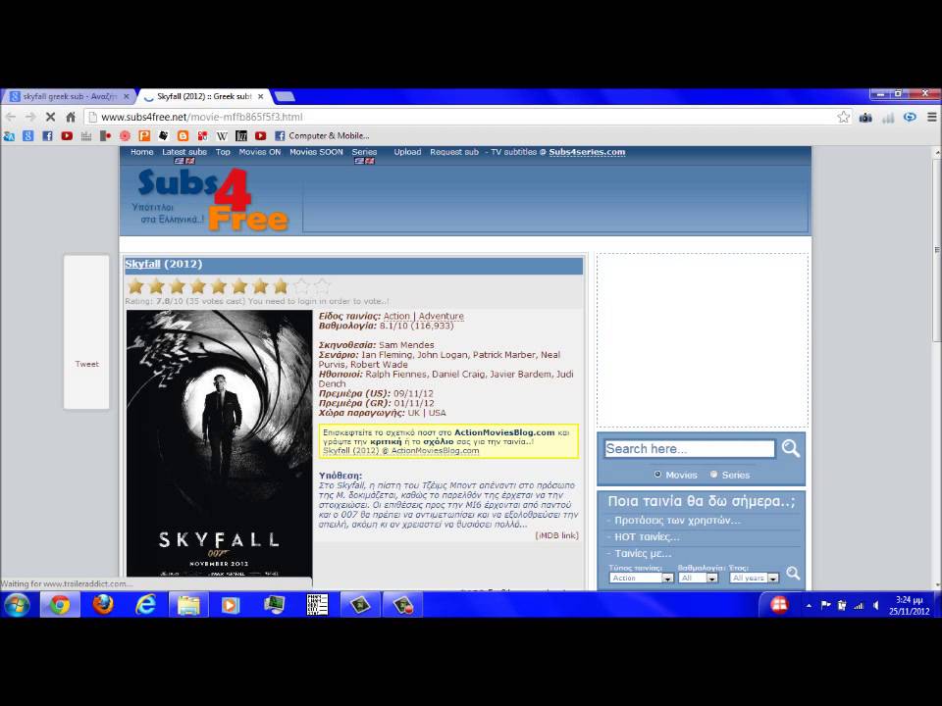Open the Movies ON menu item
This screenshot has height=706, width=942.
[x=259, y=152]
